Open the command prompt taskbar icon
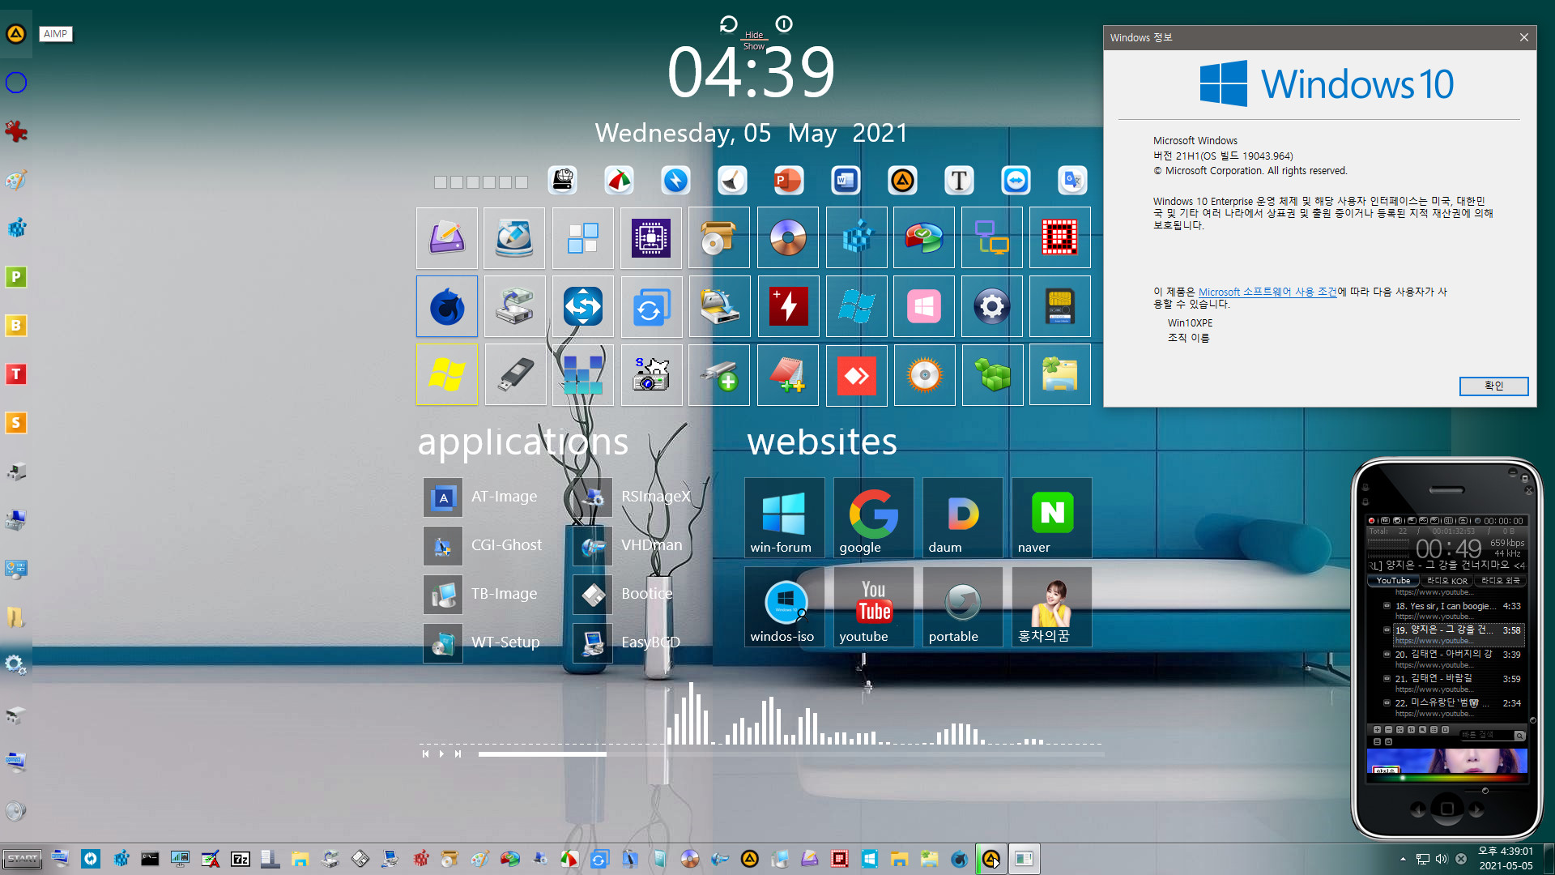Image resolution: width=1555 pixels, height=875 pixels. (x=150, y=859)
